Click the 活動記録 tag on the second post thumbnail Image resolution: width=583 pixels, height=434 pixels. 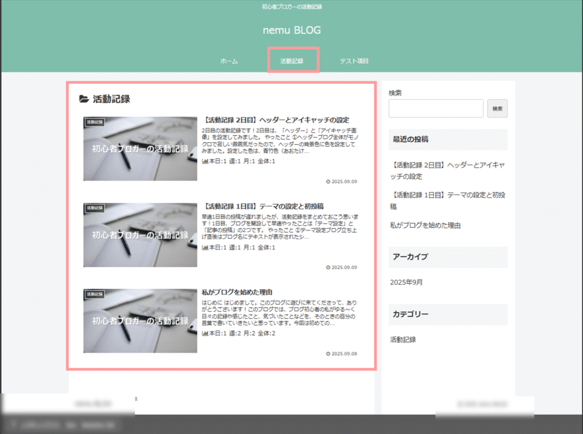tap(95, 208)
